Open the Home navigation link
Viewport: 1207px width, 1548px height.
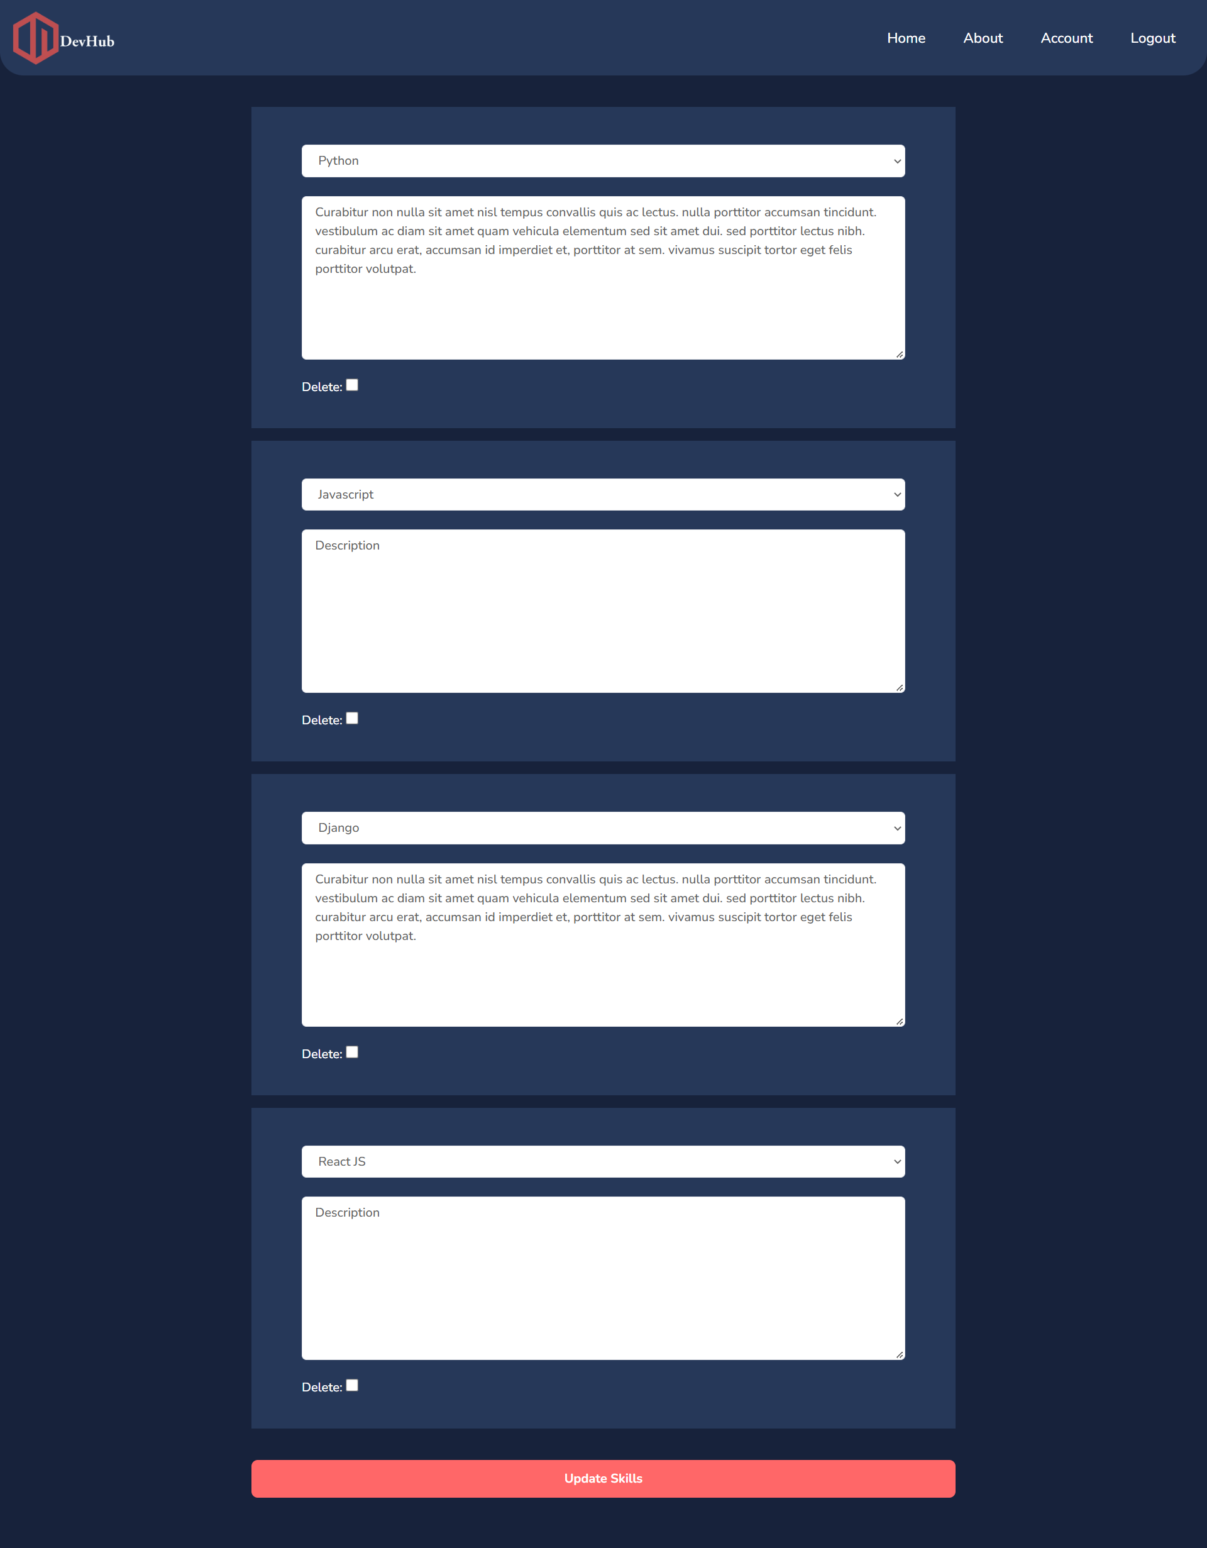(x=905, y=38)
